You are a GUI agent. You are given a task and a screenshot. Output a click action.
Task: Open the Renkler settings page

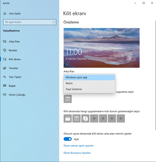coord(13,50)
